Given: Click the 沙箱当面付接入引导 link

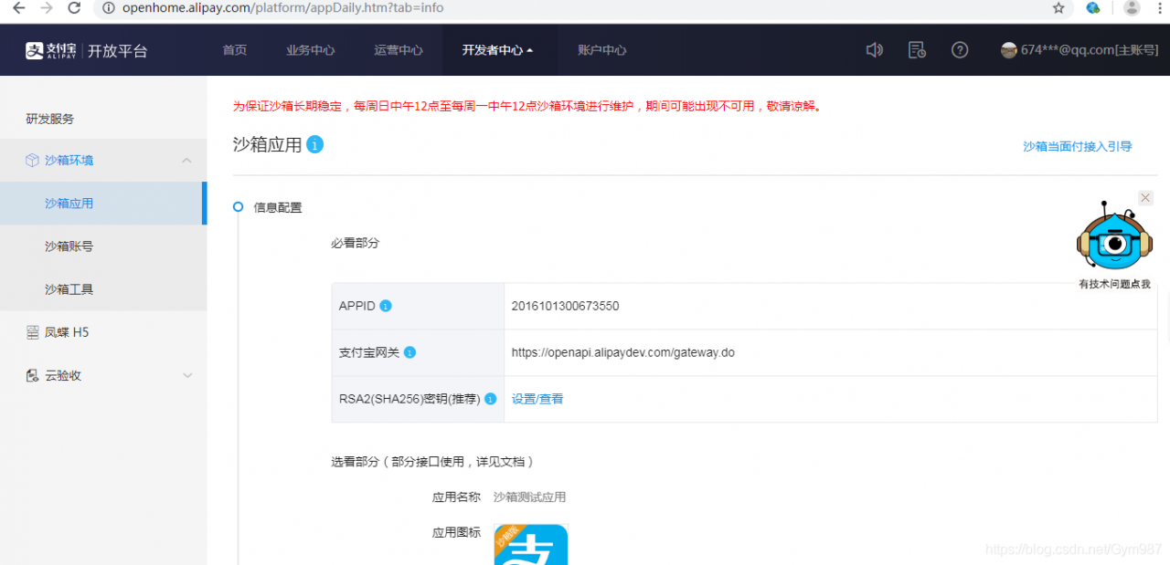Looking at the screenshot, I should coord(1078,146).
